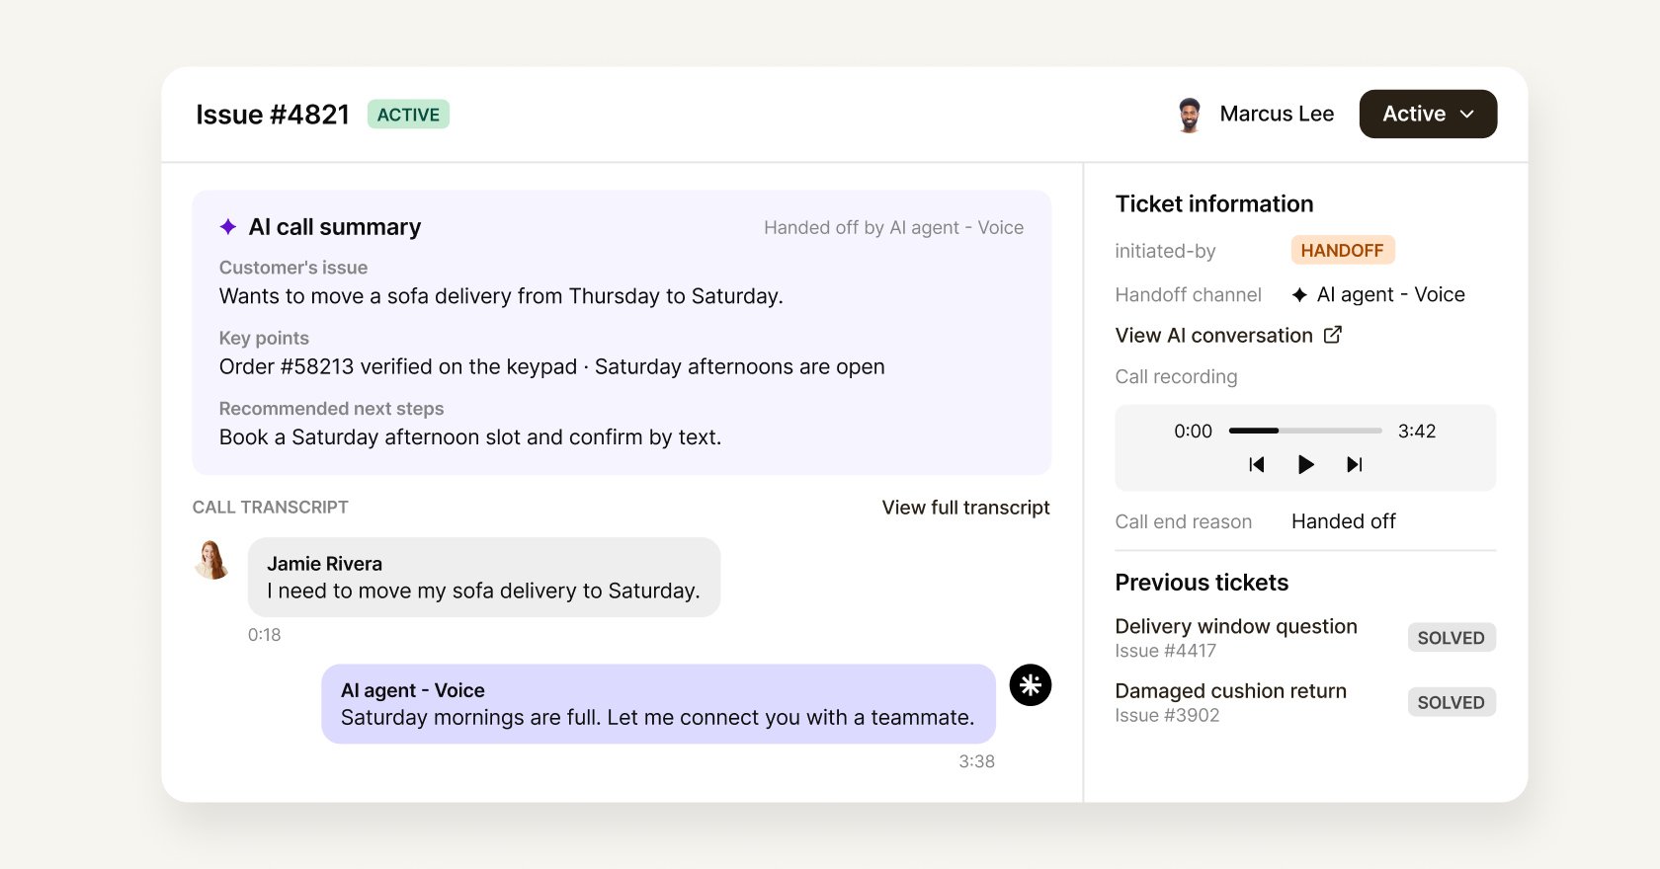Click SOLVED badge for Issue #4417

[1451, 638]
